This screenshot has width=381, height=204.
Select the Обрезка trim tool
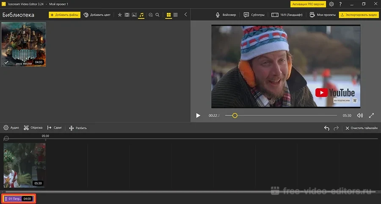pos(33,128)
